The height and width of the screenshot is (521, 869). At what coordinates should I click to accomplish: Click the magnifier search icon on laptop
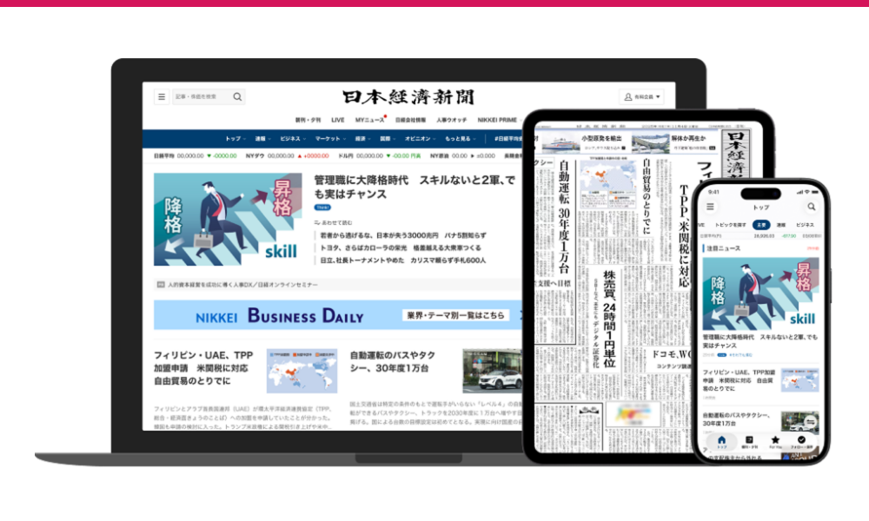click(x=237, y=97)
